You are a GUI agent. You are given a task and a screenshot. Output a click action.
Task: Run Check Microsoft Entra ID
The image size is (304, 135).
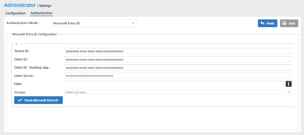pos(38,100)
